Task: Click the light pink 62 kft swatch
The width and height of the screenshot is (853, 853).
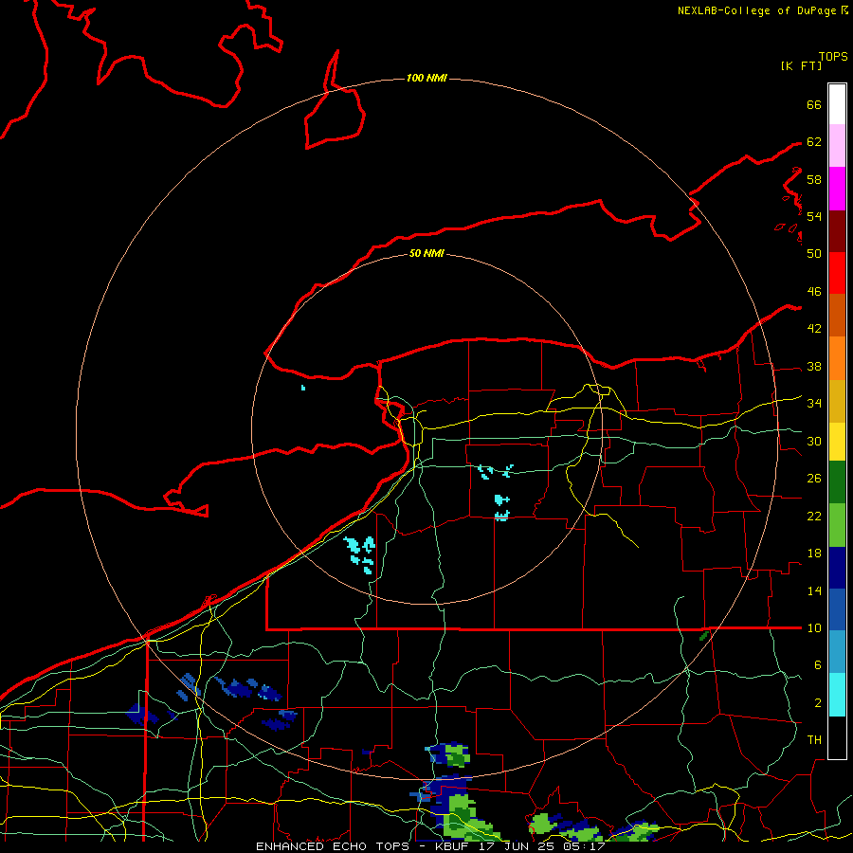Action: 837,145
